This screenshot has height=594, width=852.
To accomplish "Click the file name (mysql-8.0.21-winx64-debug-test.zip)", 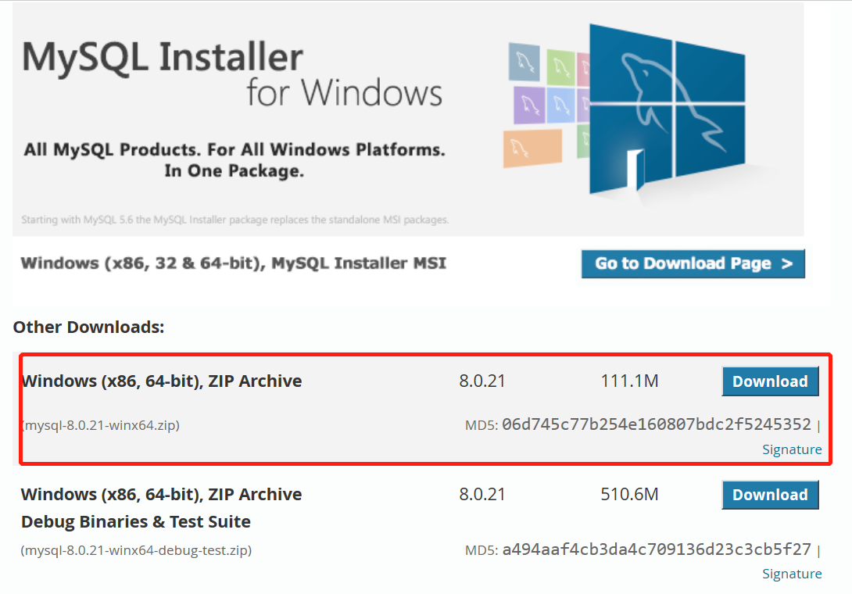I will [x=136, y=550].
